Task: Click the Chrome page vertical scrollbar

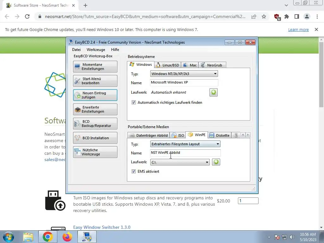Action: pos(321,75)
